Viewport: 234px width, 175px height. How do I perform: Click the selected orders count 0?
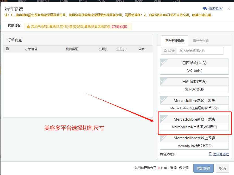pos(159,168)
